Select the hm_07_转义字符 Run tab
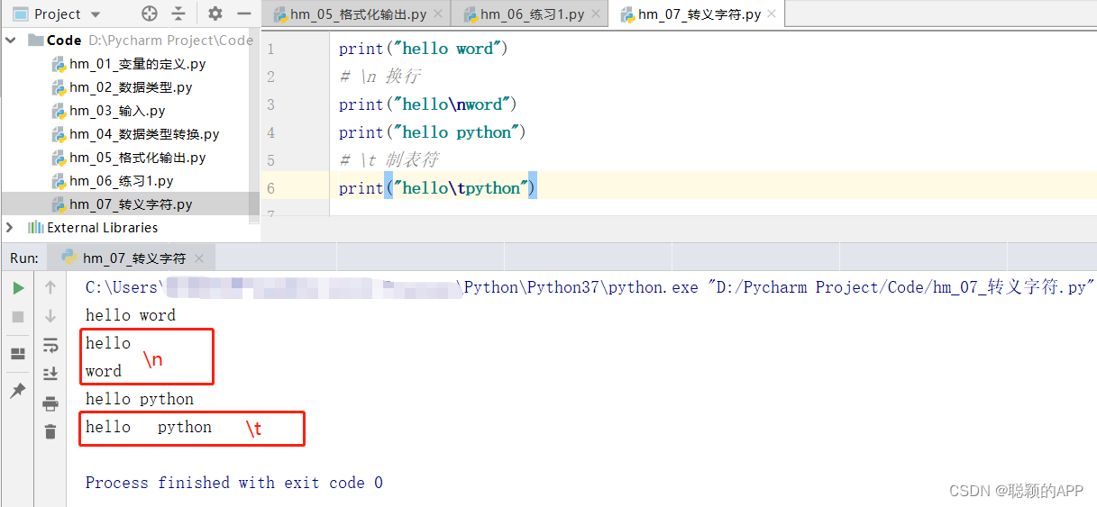 (133, 258)
